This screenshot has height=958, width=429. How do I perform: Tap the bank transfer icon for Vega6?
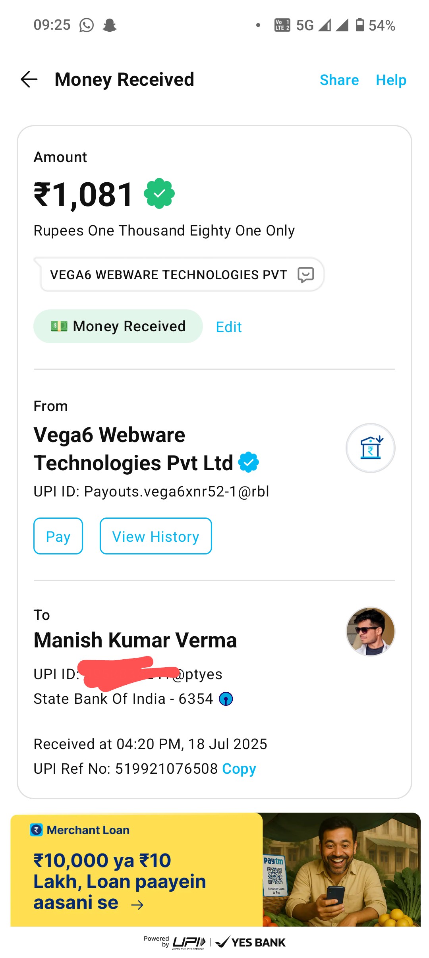click(370, 448)
